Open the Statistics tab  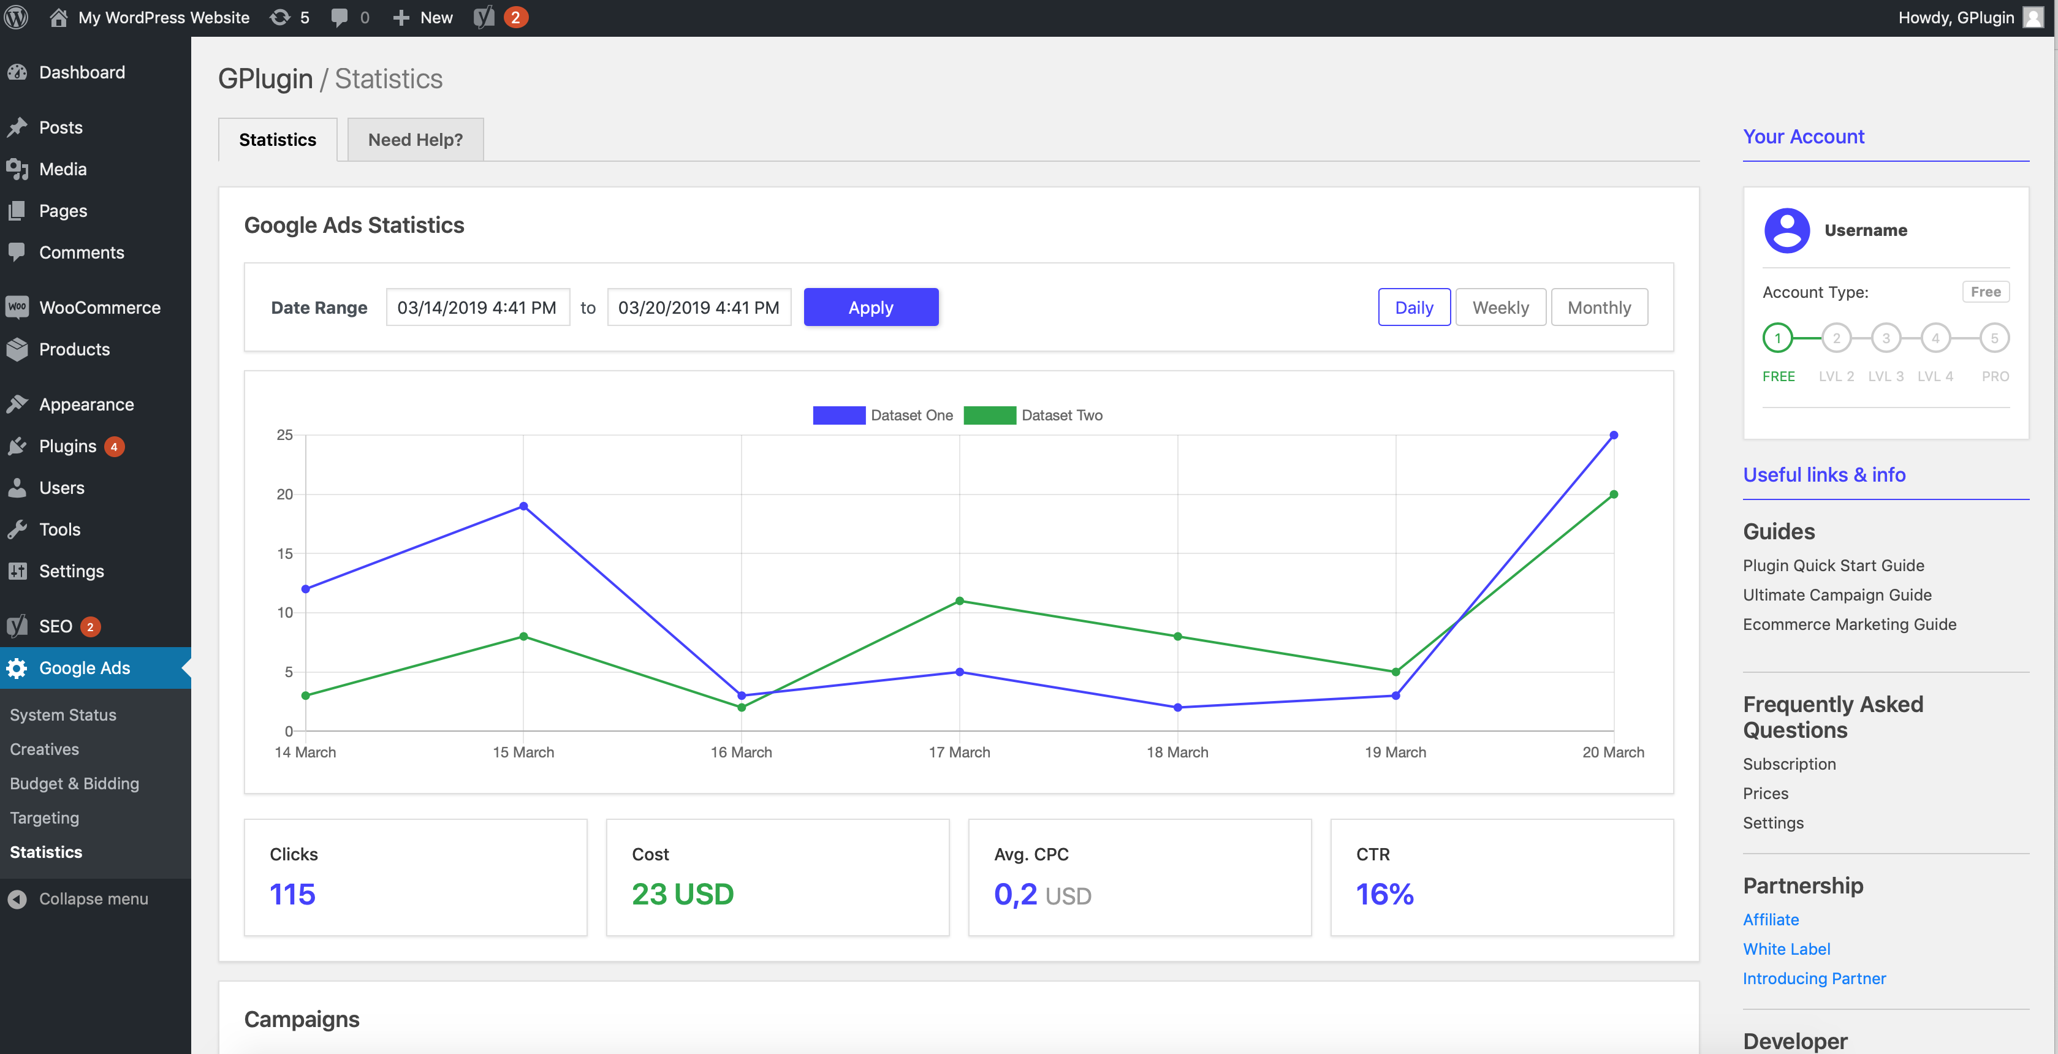pyautogui.click(x=277, y=140)
